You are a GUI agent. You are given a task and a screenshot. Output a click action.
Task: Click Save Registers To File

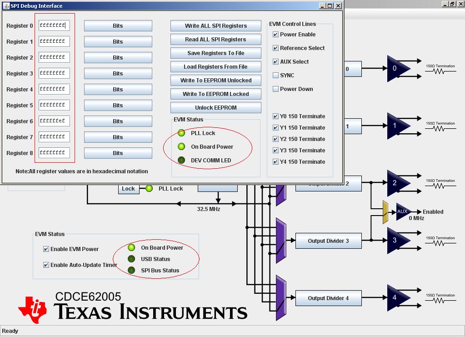pyautogui.click(x=216, y=53)
